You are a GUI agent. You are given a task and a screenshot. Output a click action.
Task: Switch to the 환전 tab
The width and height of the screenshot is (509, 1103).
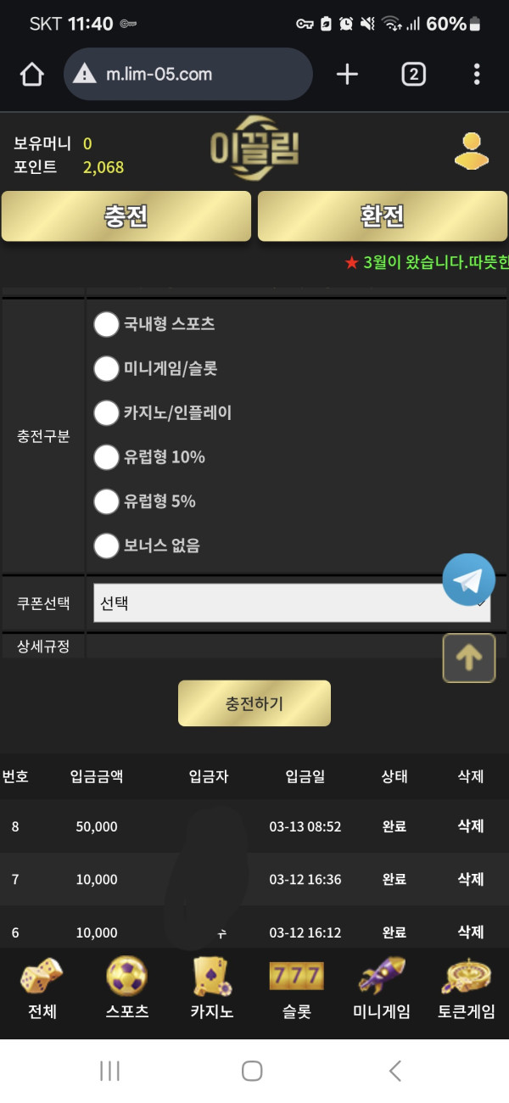(x=383, y=216)
